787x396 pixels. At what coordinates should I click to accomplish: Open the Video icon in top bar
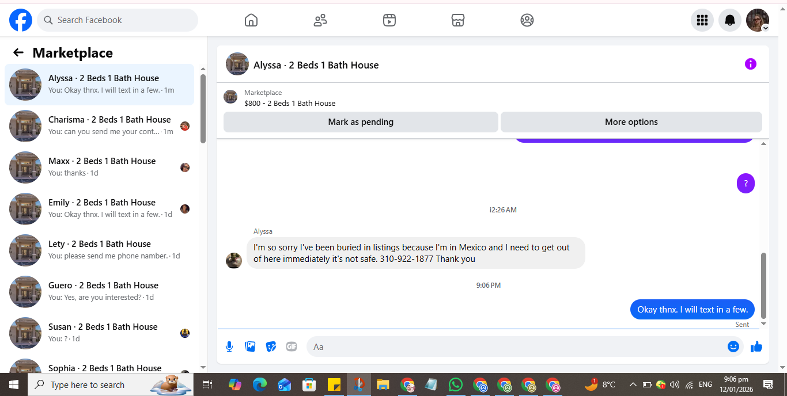389,20
